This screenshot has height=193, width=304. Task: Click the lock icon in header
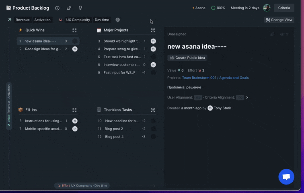coord(69,8)
